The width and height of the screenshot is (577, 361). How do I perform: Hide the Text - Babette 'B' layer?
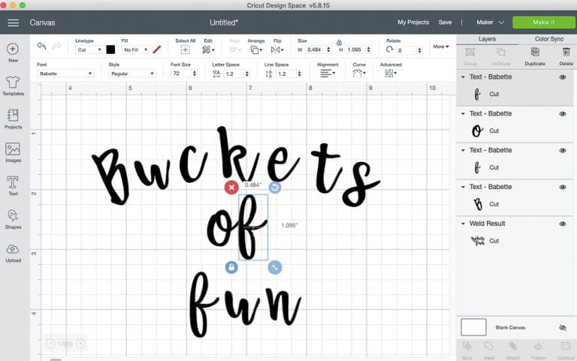563,187
